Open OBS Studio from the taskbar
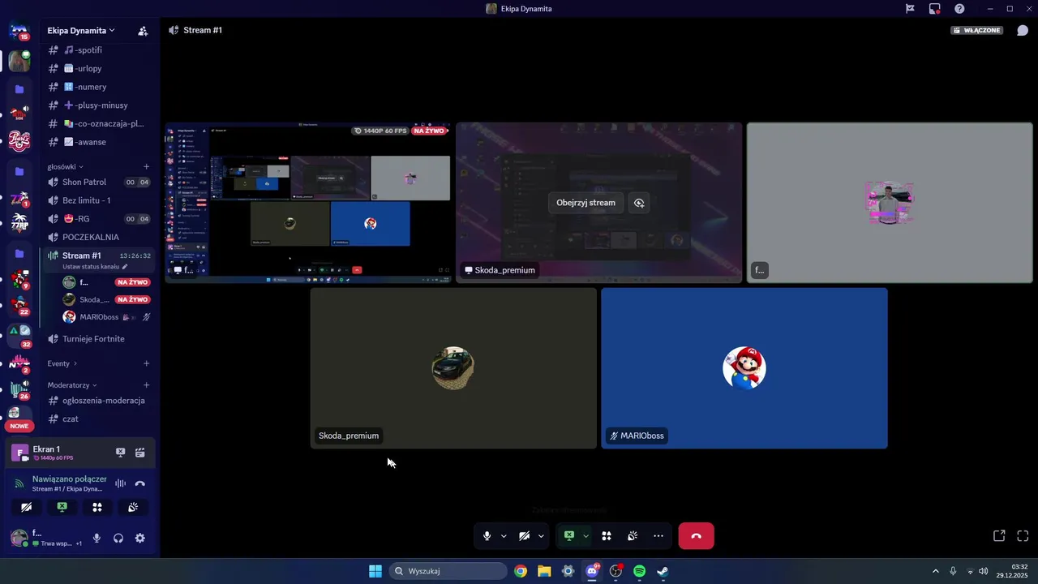1038x584 pixels. click(x=616, y=571)
